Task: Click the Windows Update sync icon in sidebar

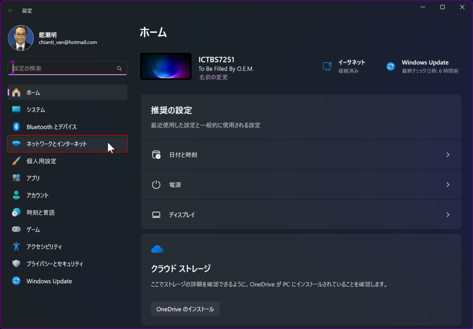Action: pyautogui.click(x=16, y=281)
